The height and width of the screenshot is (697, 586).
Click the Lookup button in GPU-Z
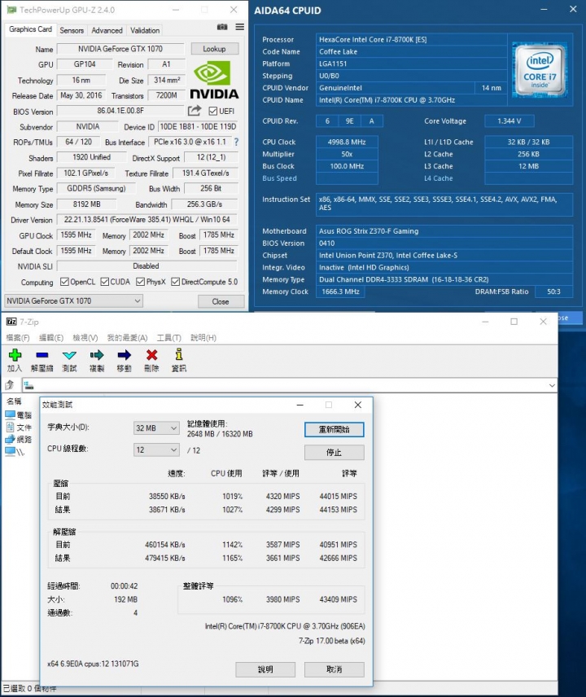[x=215, y=49]
